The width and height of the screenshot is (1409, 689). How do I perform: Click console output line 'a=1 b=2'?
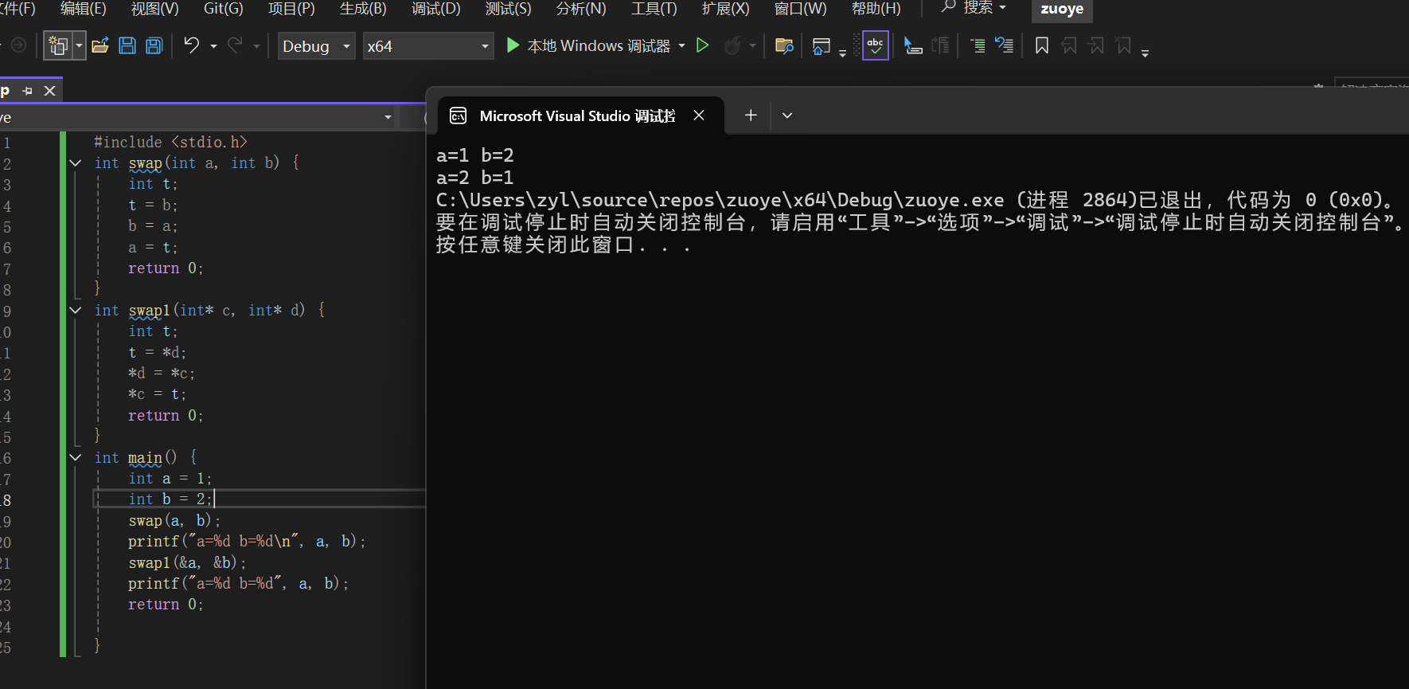point(474,155)
